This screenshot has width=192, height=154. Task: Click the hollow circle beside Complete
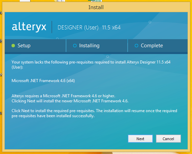136,46
